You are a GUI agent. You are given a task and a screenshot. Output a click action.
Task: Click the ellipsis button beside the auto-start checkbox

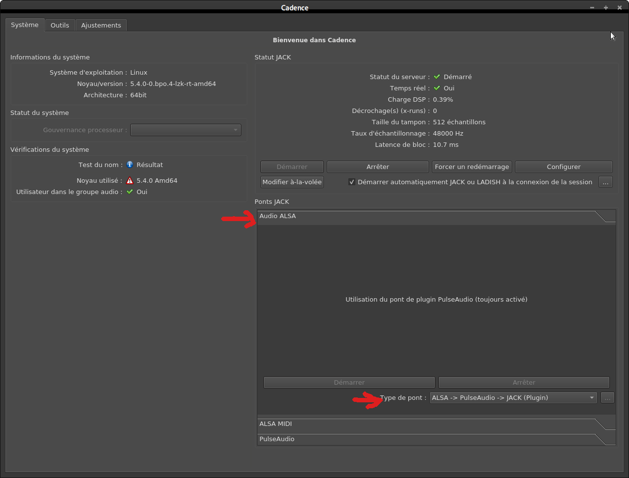pos(605,182)
